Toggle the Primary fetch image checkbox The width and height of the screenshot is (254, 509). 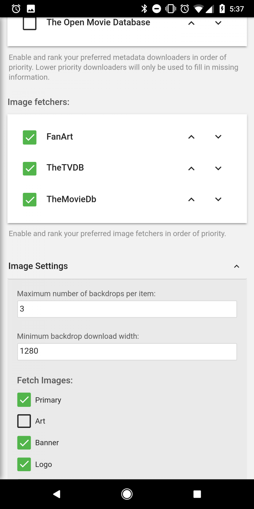(24, 400)
